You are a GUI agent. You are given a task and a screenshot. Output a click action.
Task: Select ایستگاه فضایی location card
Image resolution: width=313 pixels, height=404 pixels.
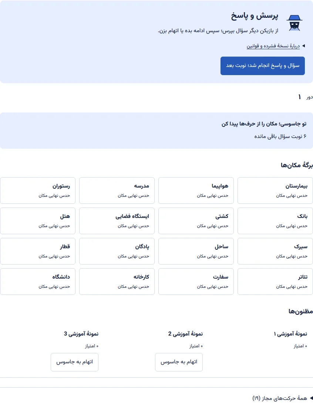117,221
